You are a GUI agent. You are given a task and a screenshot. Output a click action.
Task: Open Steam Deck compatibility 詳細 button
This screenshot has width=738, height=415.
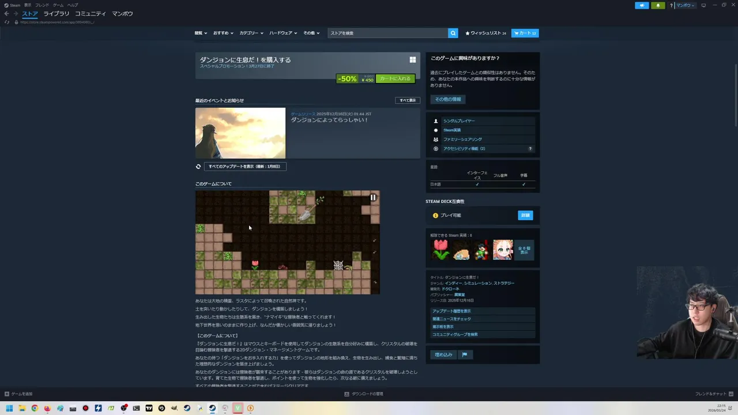pyautogui.click(x=525, y=215)
